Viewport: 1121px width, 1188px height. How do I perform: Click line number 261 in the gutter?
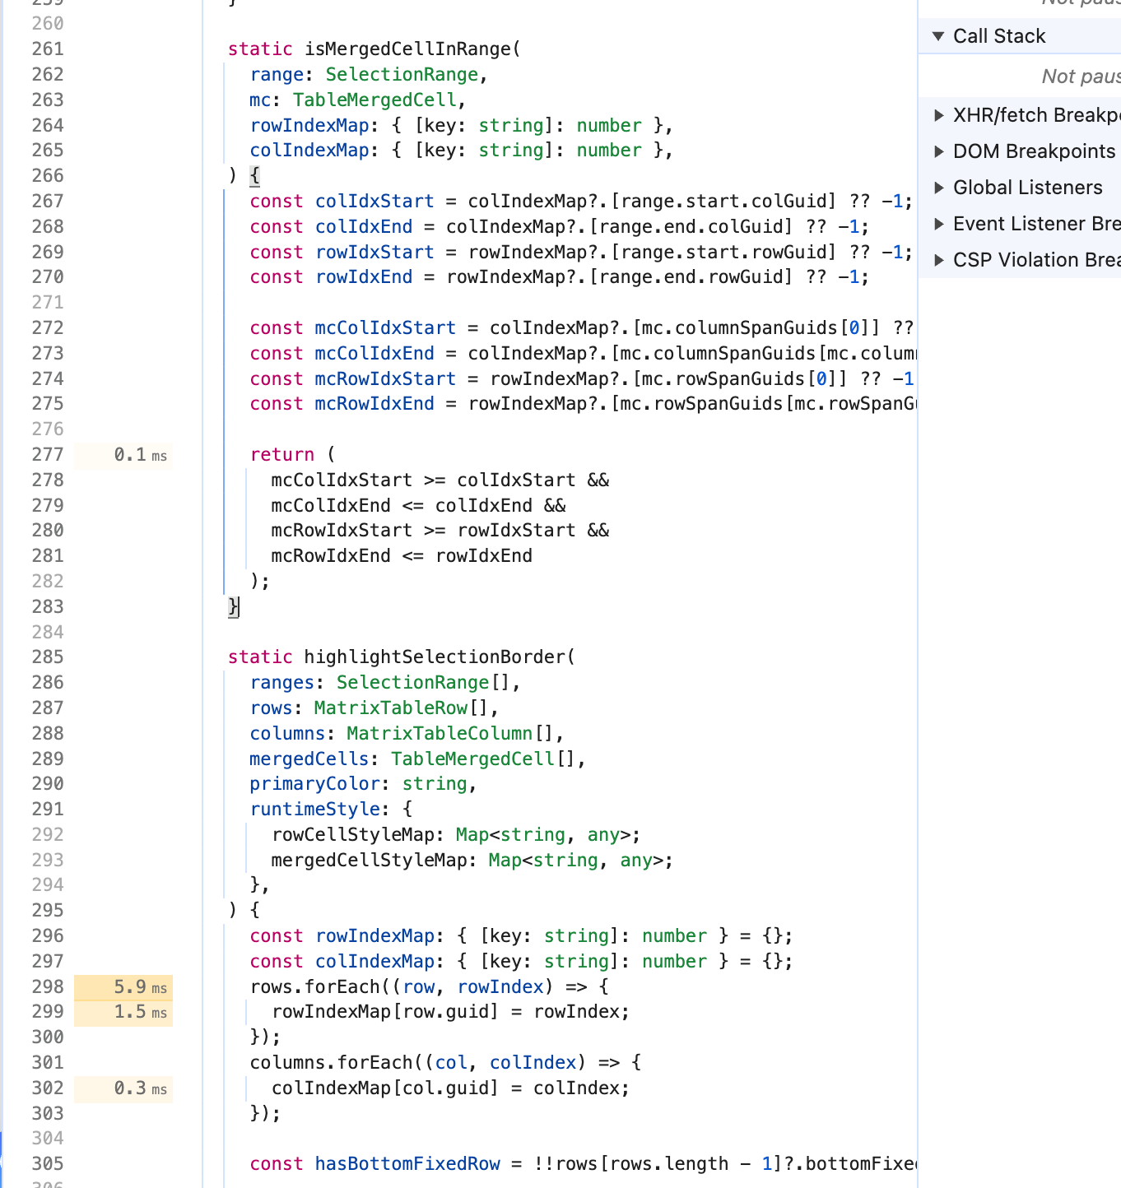48,49
